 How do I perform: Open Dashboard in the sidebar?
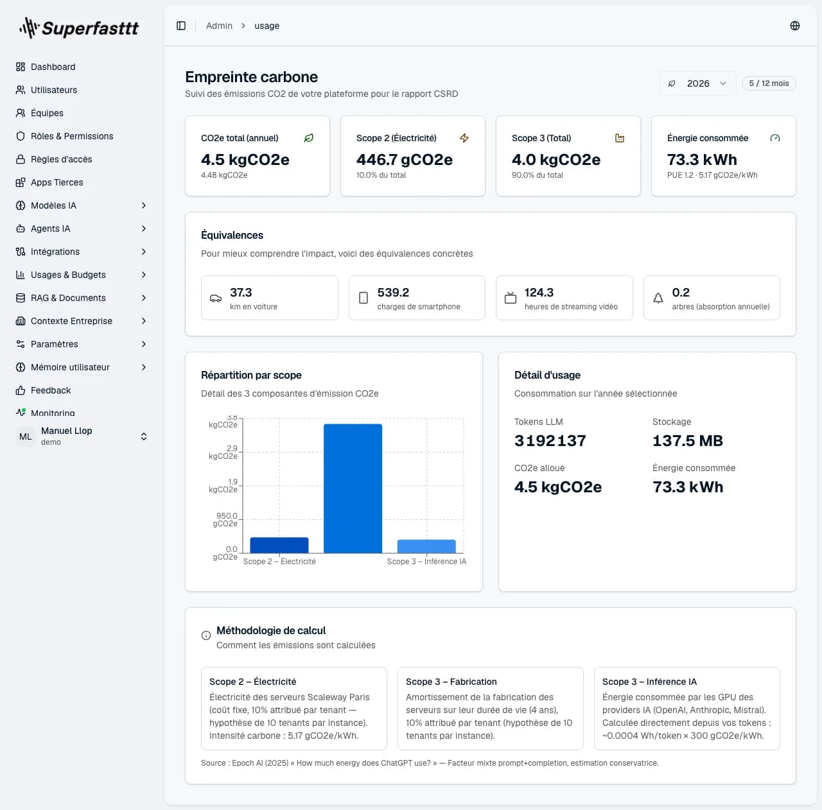(x=82, y=67)
